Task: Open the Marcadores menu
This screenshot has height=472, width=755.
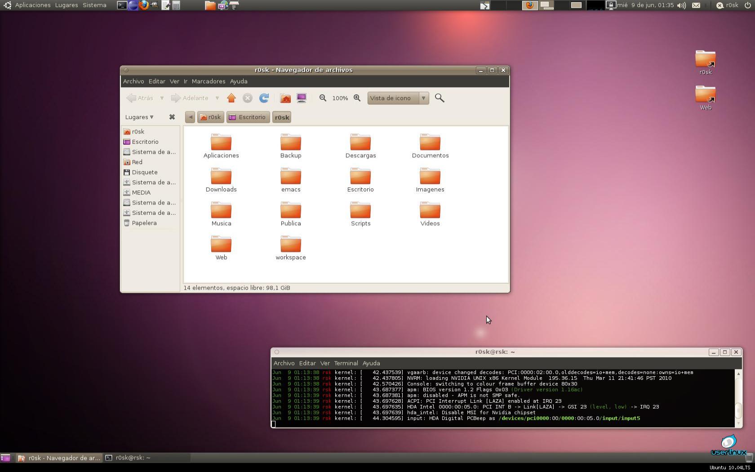Action: point(209,81)
